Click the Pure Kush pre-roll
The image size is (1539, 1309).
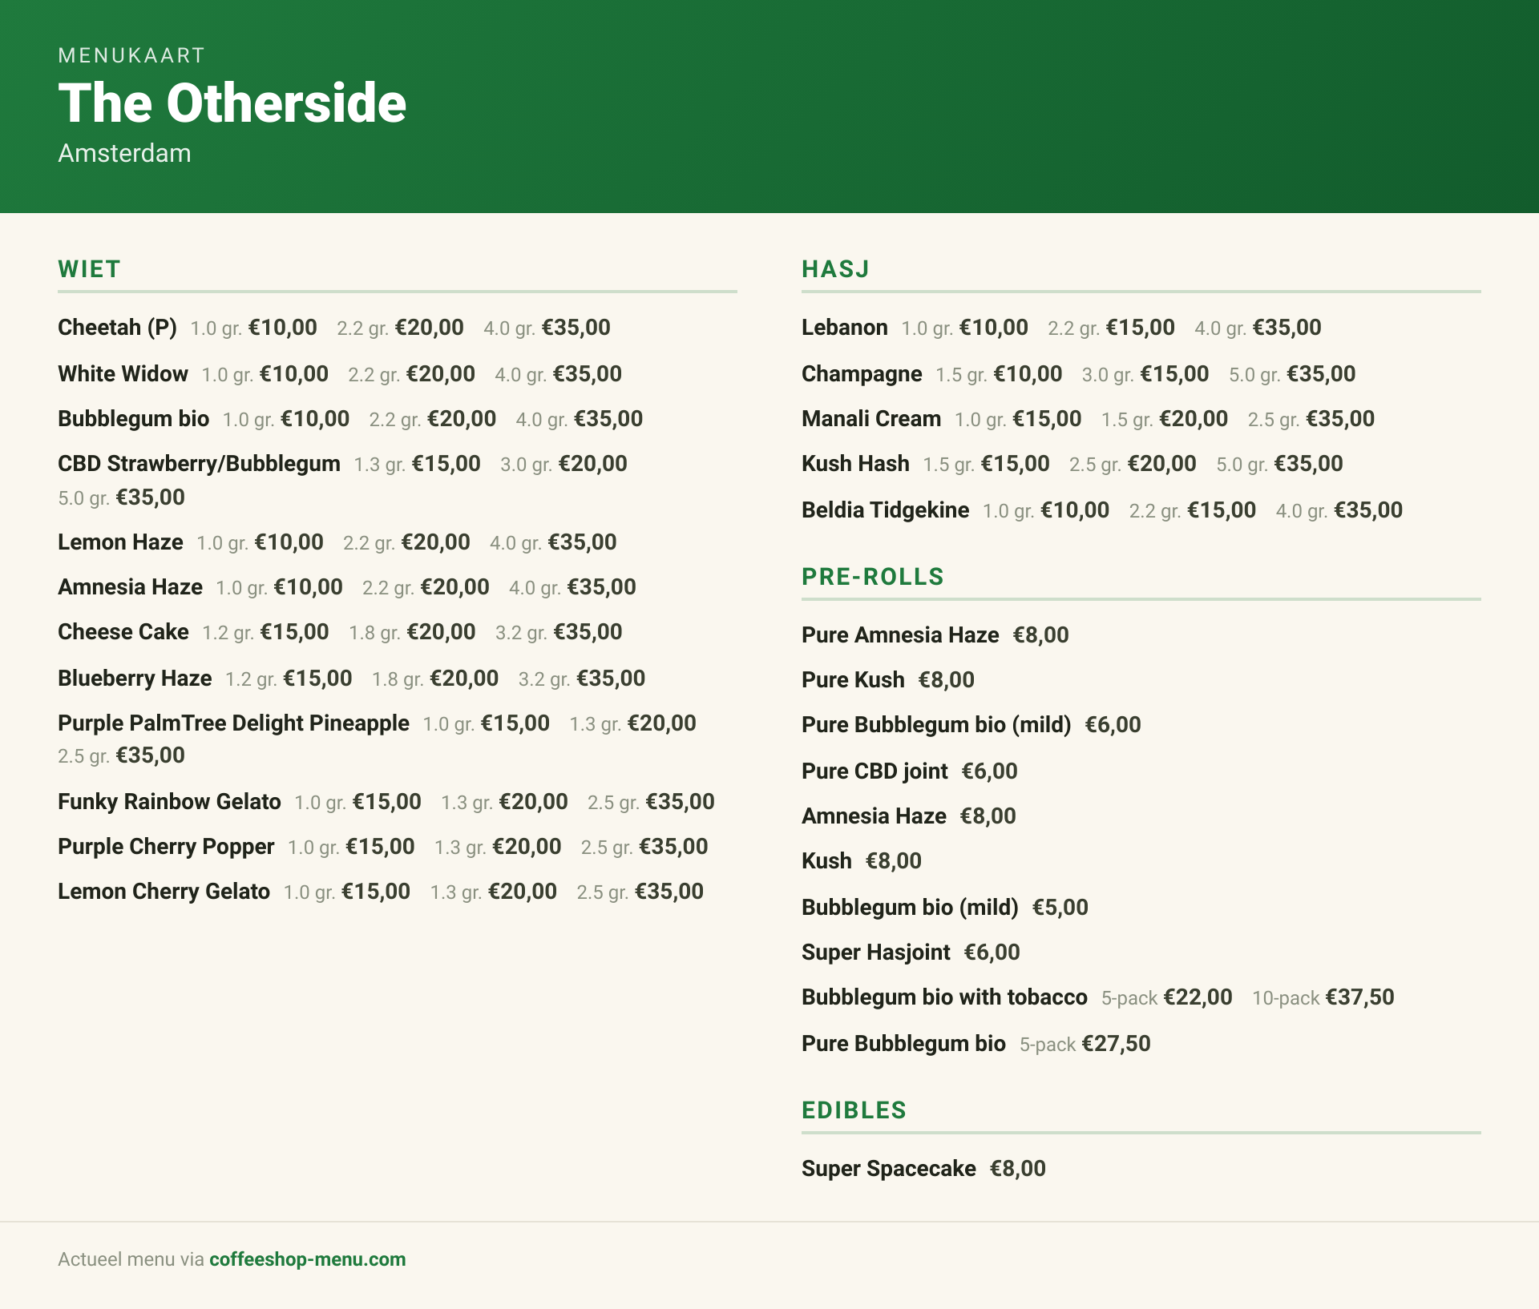point(853,680)
